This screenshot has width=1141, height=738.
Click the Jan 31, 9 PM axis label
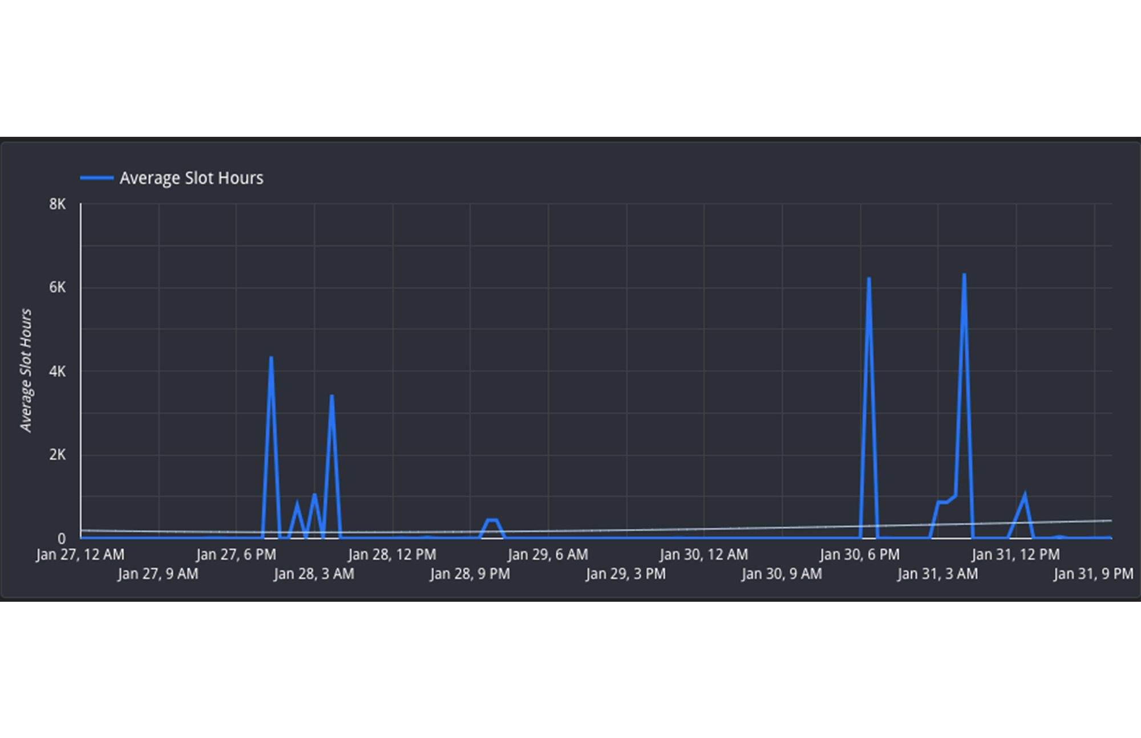click(1093, 574)
